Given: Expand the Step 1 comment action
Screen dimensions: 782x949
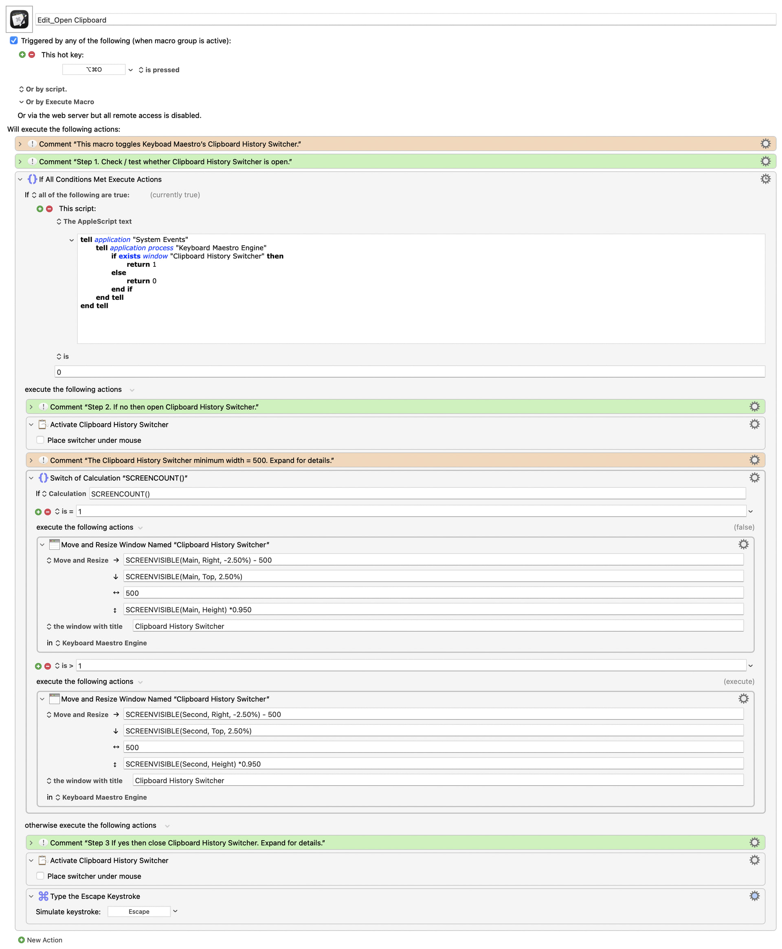Looking at the screenshot, I should click(20, 162).
